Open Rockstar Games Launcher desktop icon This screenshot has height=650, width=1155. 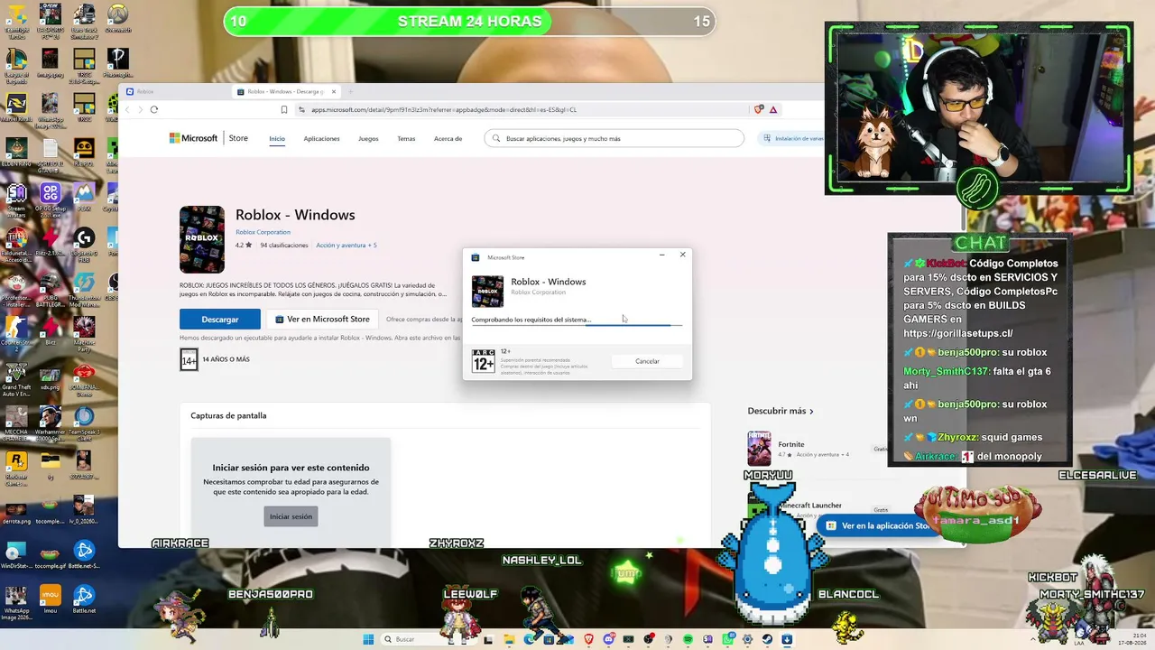16,467
